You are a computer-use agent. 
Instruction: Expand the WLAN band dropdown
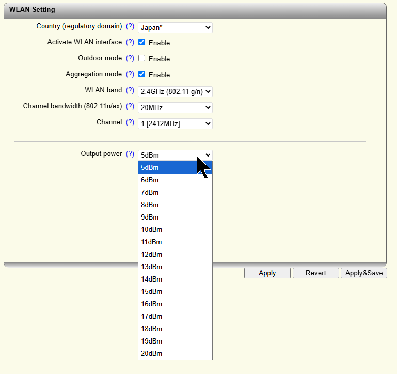175,91
